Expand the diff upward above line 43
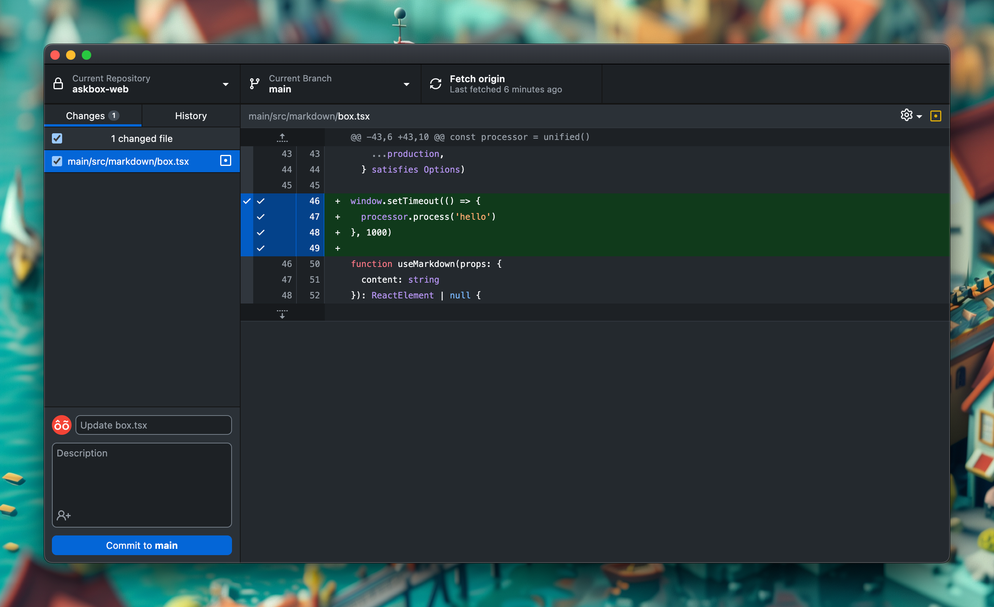 282,138
